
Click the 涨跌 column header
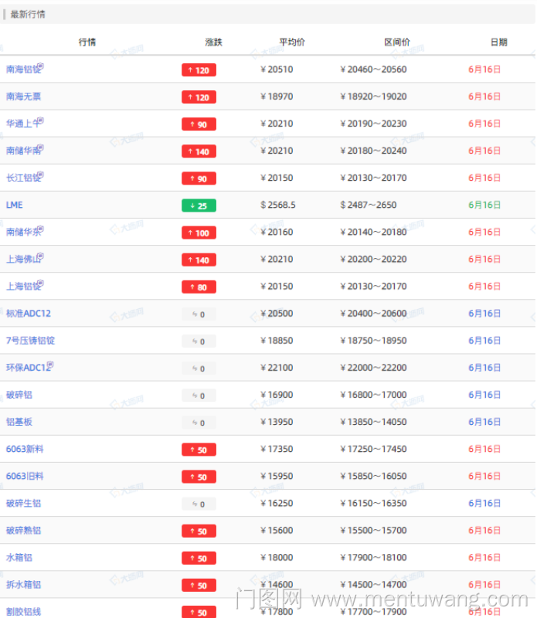pos(214,42)
